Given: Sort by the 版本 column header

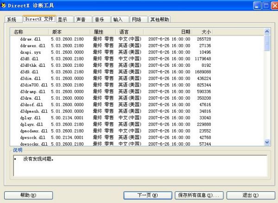Looking at the screenshot, I should (69, 32).
